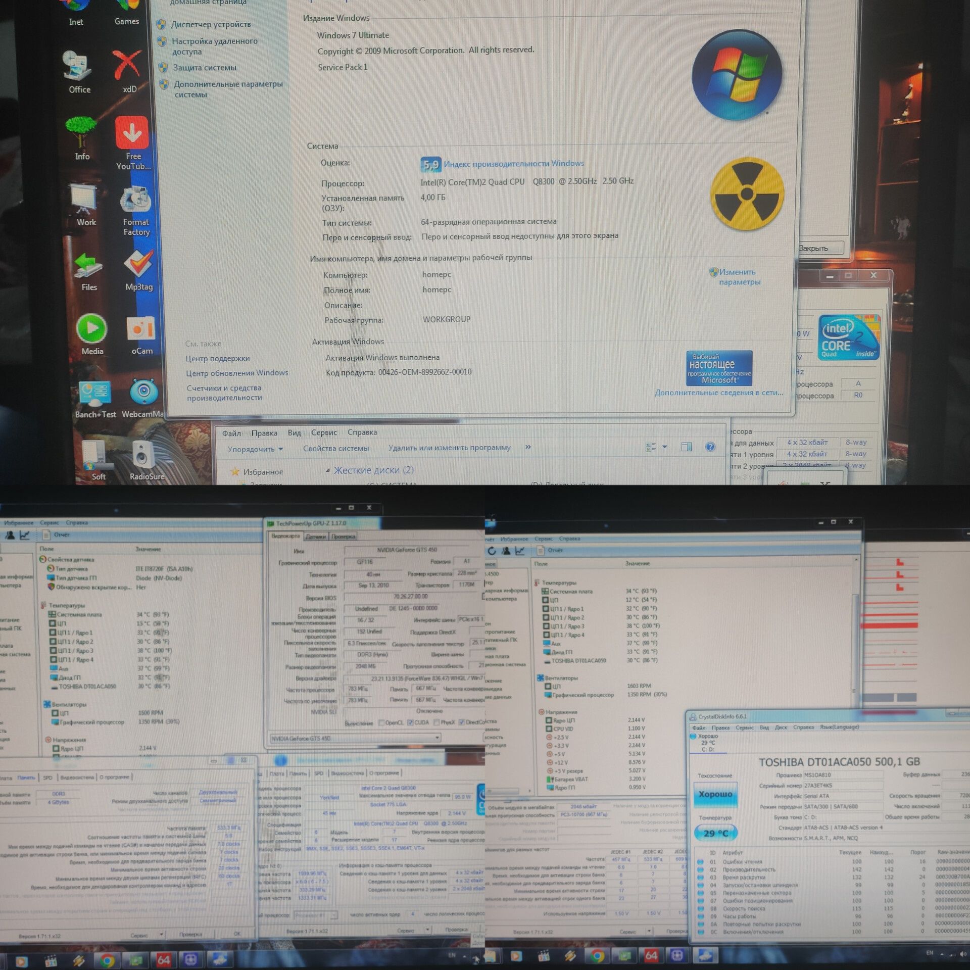Click Центр обновления Windows link
The image size is (970, 970).
pos(237,373)
